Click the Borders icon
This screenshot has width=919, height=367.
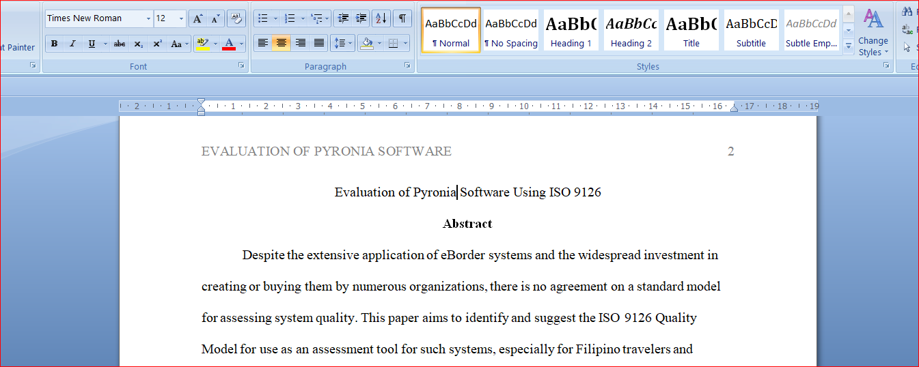[393, 44]
